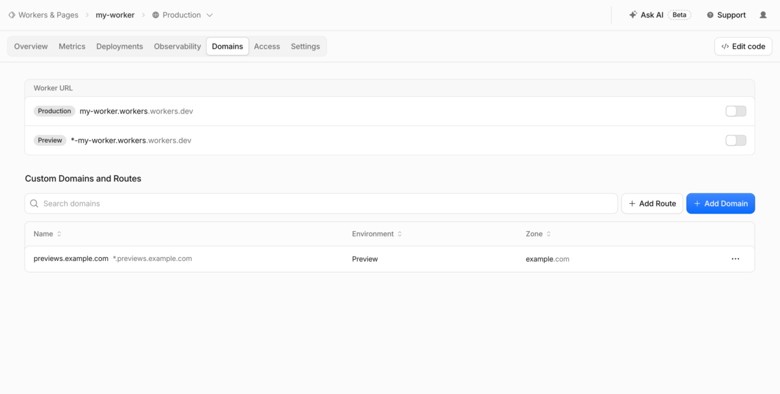Open the Observability tab
The width and height of the screenshot is (780, 394).
tap(177, 47)
